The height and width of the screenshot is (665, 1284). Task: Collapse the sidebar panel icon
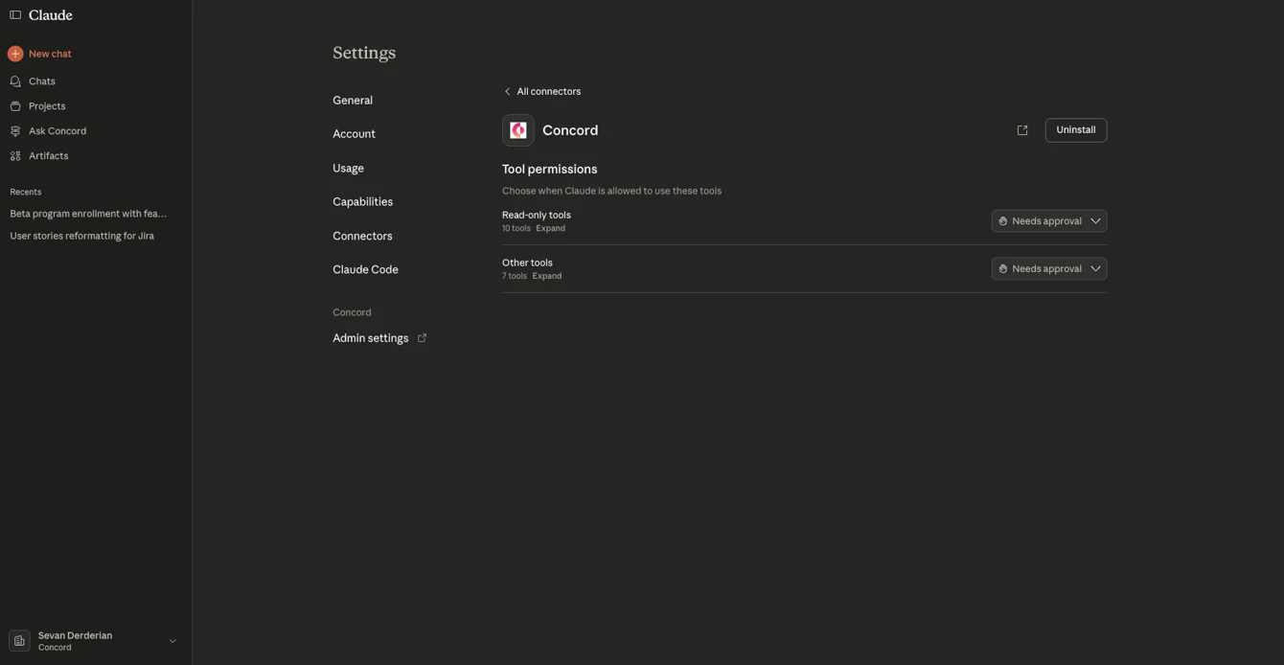[15, 15]
